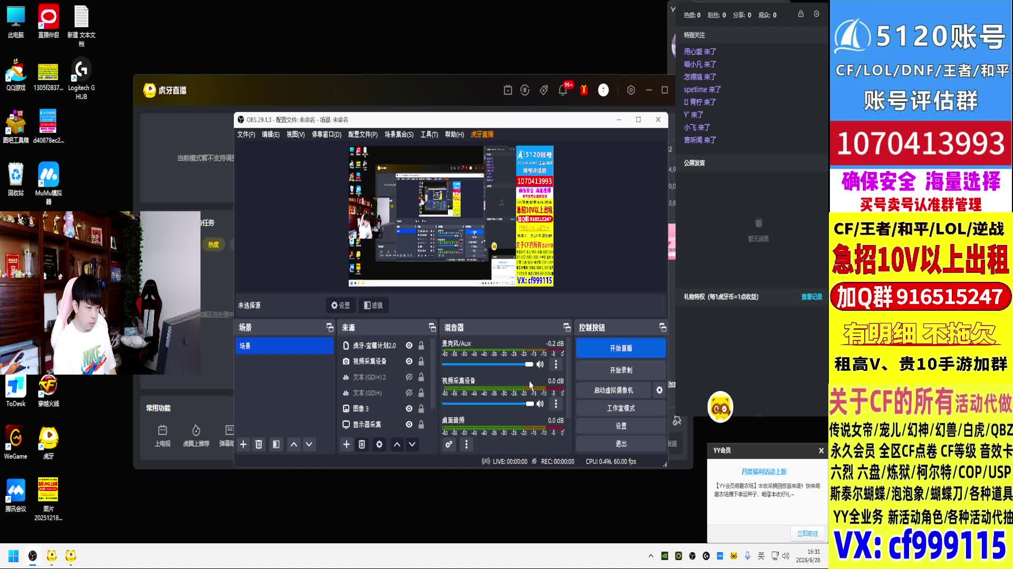This screenshot has height=569, width=1013.
Task: Click the 开始直播 button
Action: [621, 348]
